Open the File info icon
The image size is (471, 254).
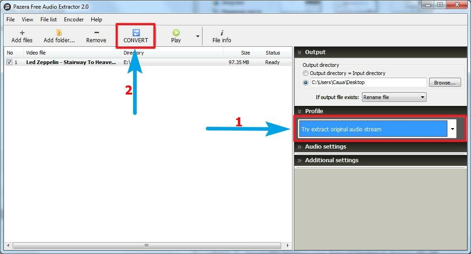tap(222, 33)
